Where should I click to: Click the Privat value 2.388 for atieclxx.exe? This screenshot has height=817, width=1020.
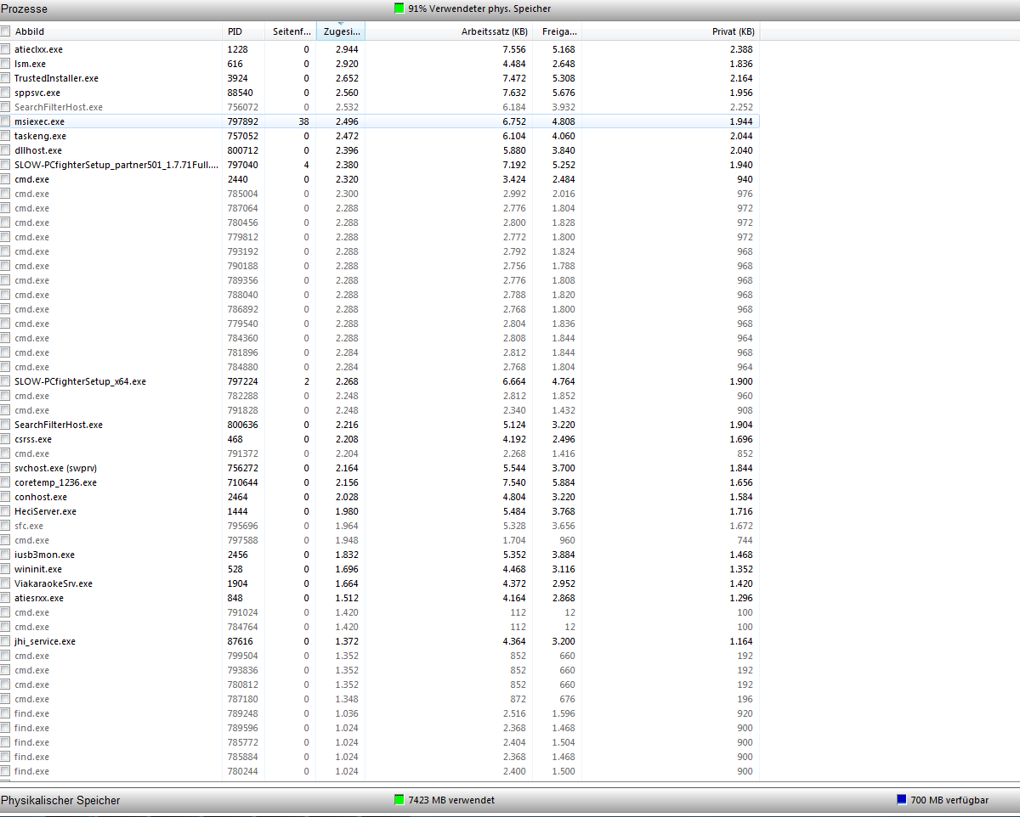click(741, 49)
